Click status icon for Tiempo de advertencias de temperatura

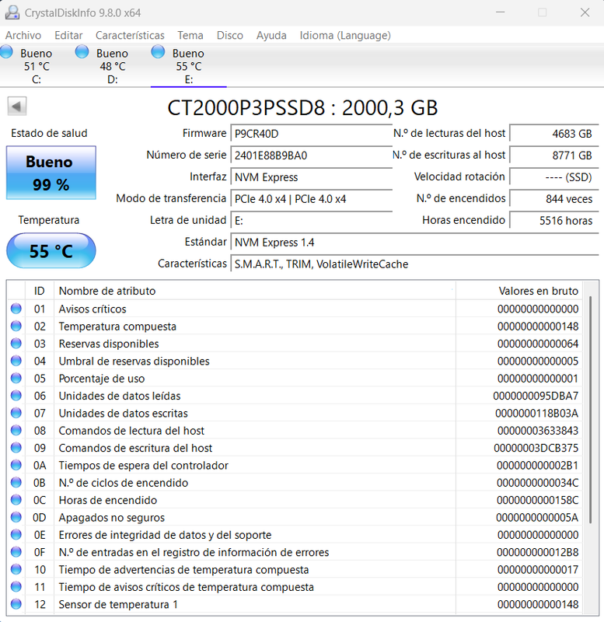pos(16,570)
